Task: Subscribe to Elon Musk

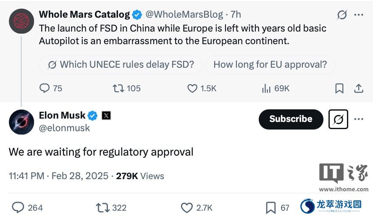Action: pos(291,119)
